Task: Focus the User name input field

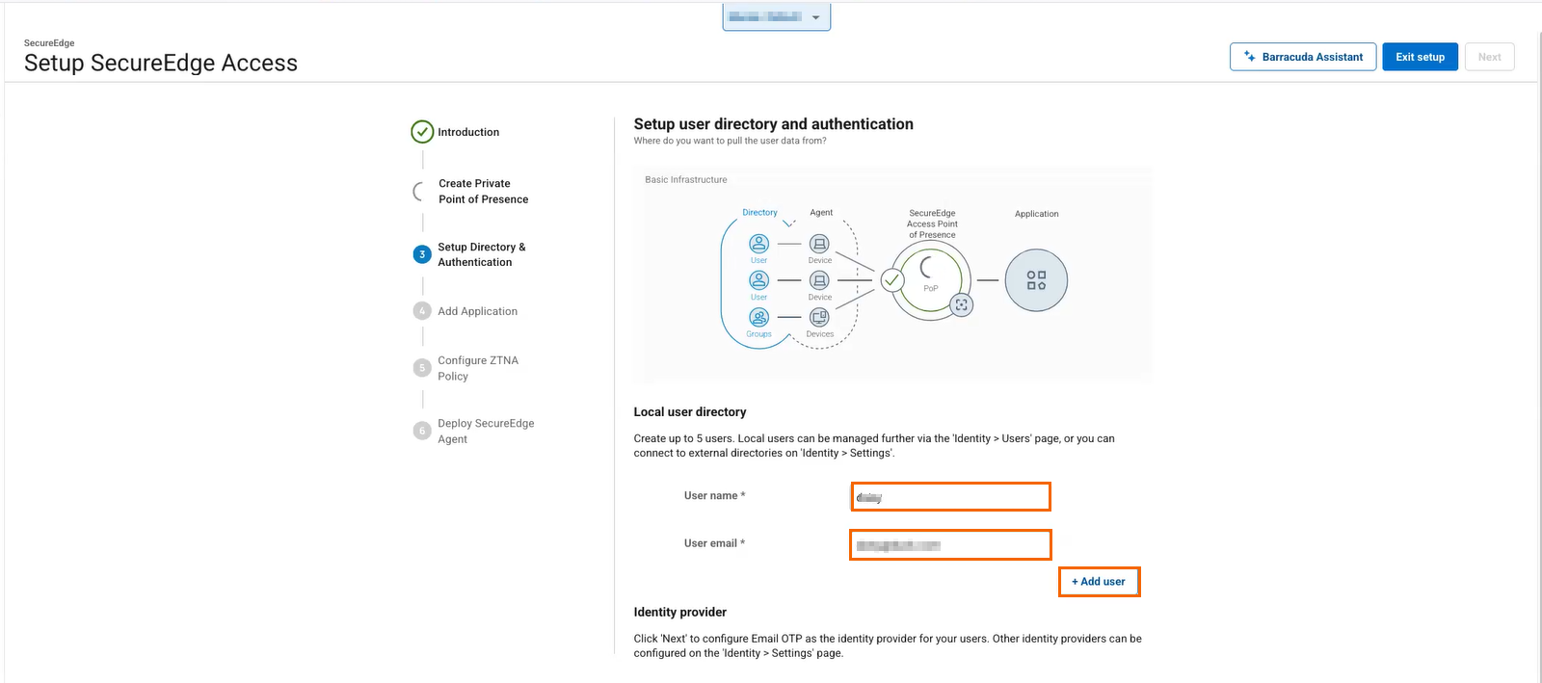Action: (950, 497)
